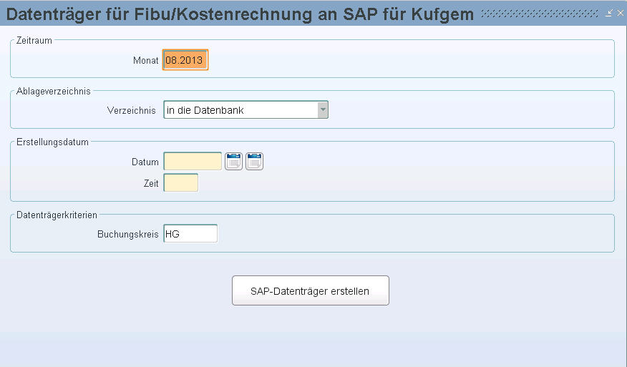Viewport: 627px width, 367px height.
Task: Click the first calendar icon beside Datum
Action: click(234, 162)
